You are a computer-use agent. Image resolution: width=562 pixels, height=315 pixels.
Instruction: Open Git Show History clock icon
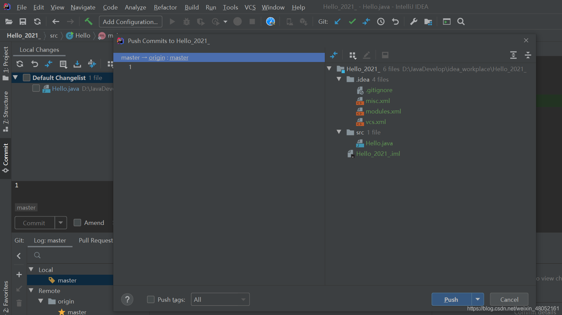tap(381, 22)
